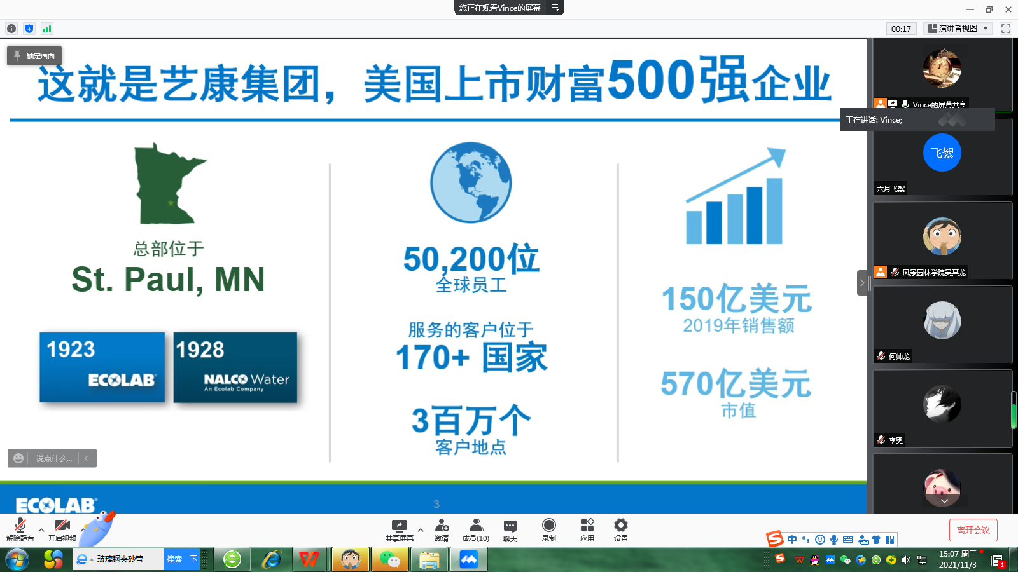Click 搜索一下 search button in taskbar

tap(182, 559)
